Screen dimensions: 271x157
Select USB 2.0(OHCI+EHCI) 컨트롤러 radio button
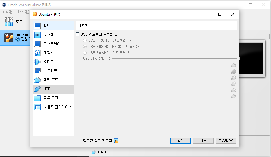coord(85,47)
